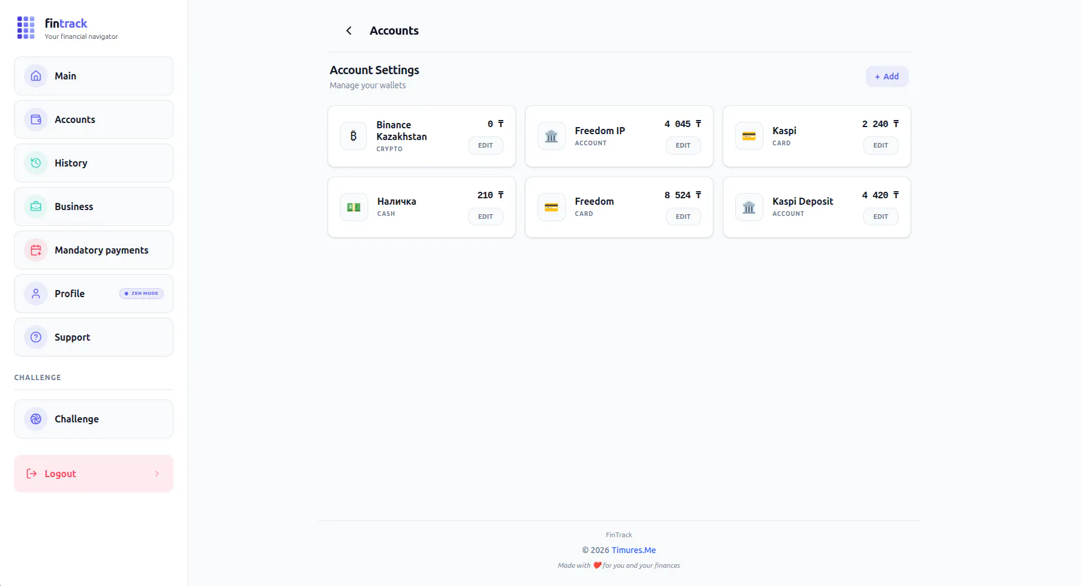Click the History clock icon
The image size is (1081, 586).
click(x=36, y=163)
